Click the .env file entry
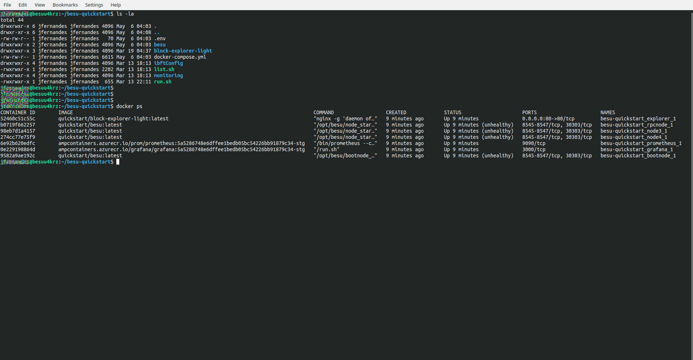 160,38
